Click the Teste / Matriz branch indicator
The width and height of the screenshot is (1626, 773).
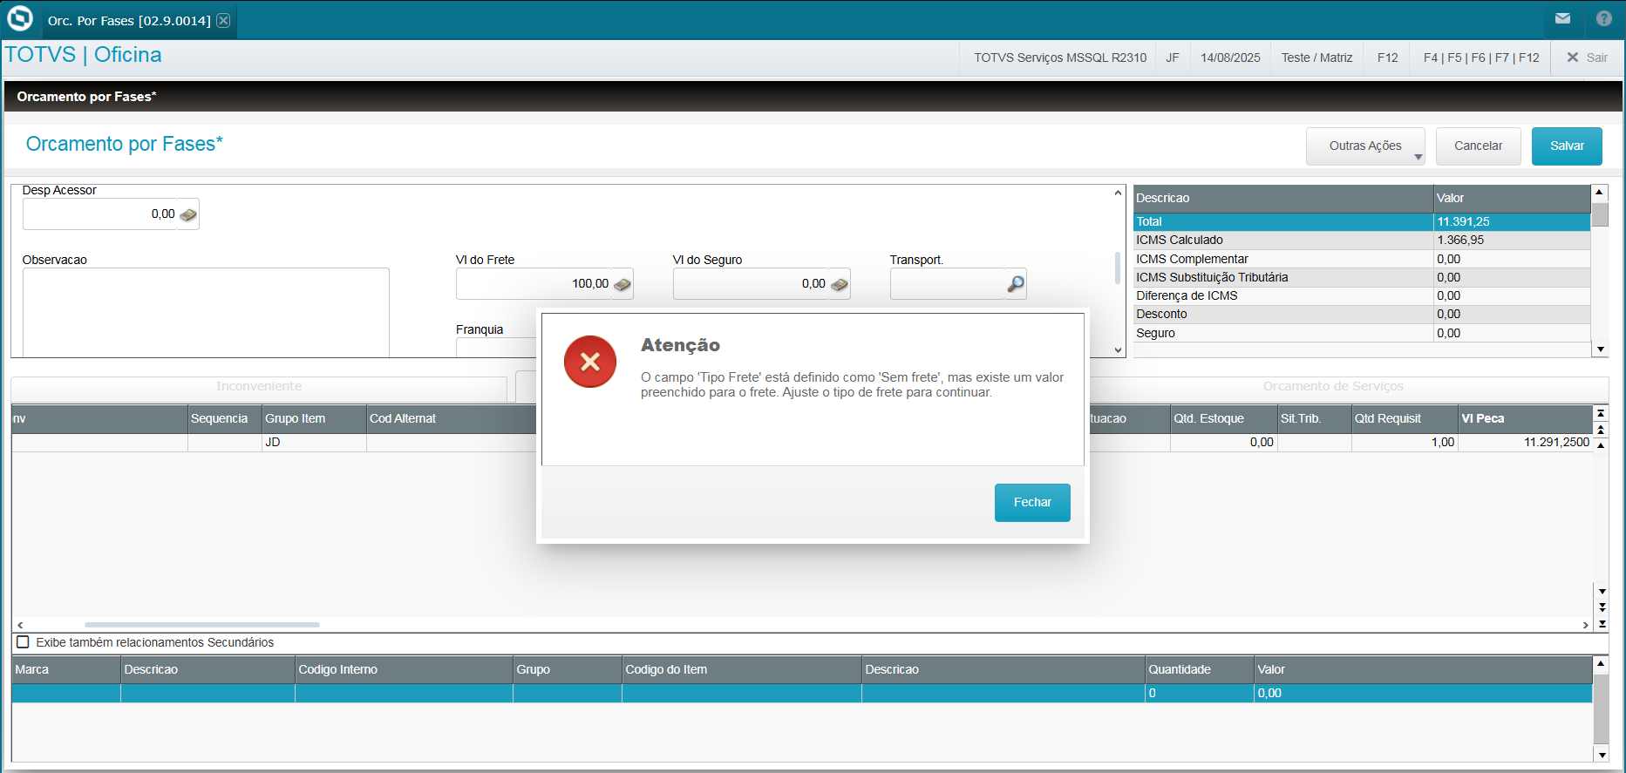[1316, 58]
